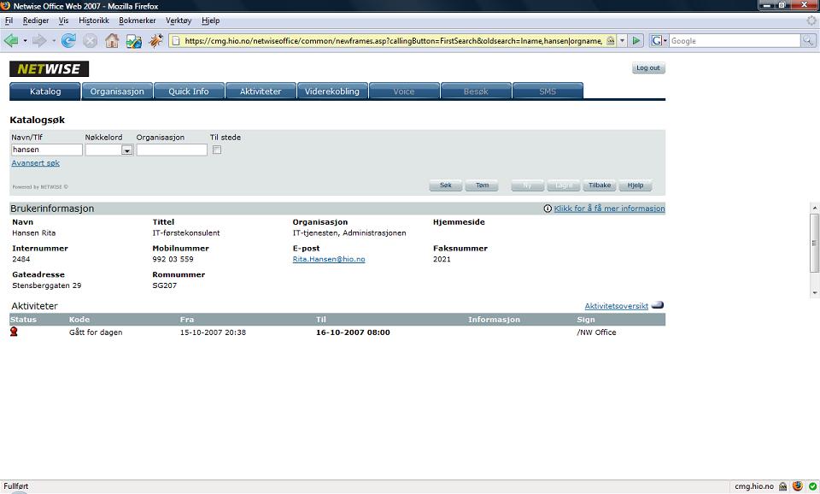Click the green Back arrow in Firefox
820x494 pixels.
(11, 40)
